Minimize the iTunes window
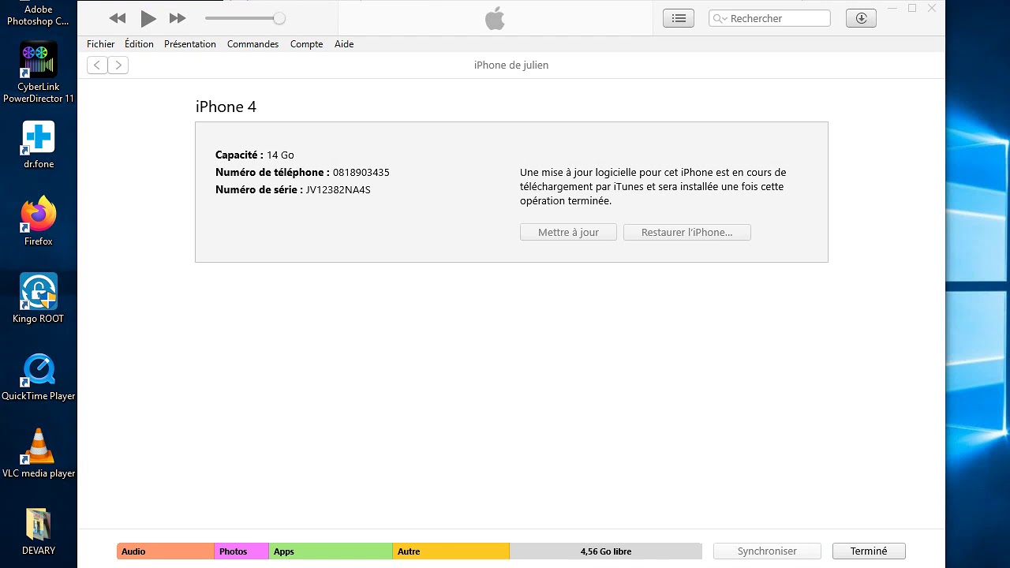Screen dimensions: 1010x568 [x=892, y=8]
